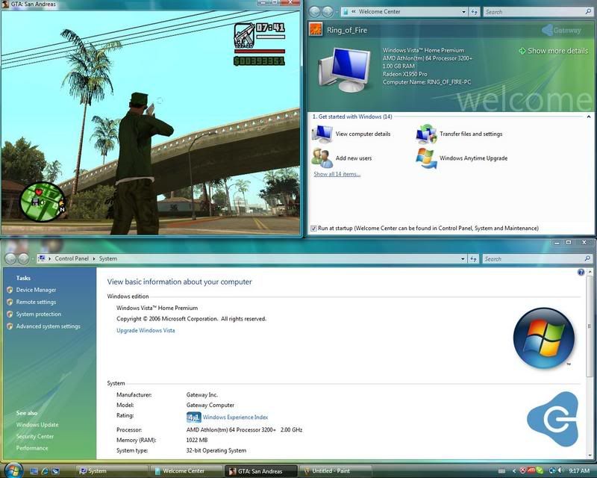
Task: Open View computer details in Welcome Center
Action: [351, 134]
